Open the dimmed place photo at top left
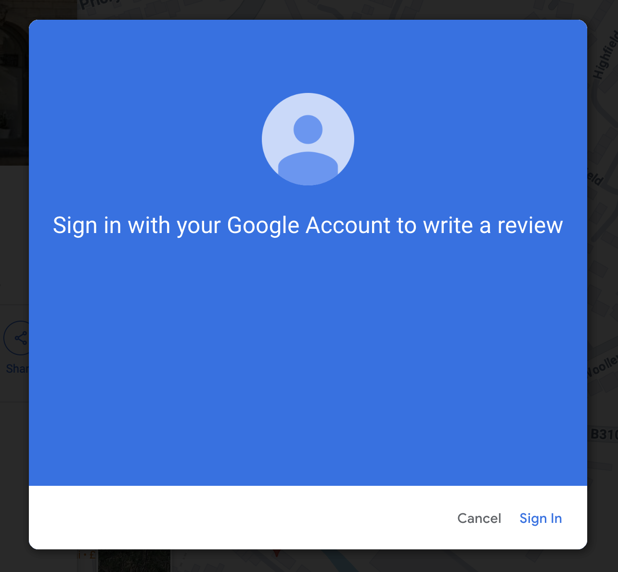618x572 pixels. click(x=14, y=83)
